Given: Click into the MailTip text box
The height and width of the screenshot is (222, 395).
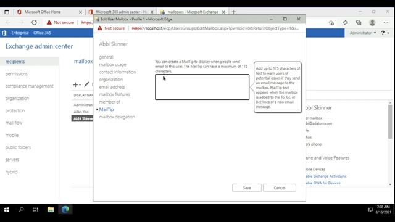Looking at the screenshot, I should coord(202,87).
